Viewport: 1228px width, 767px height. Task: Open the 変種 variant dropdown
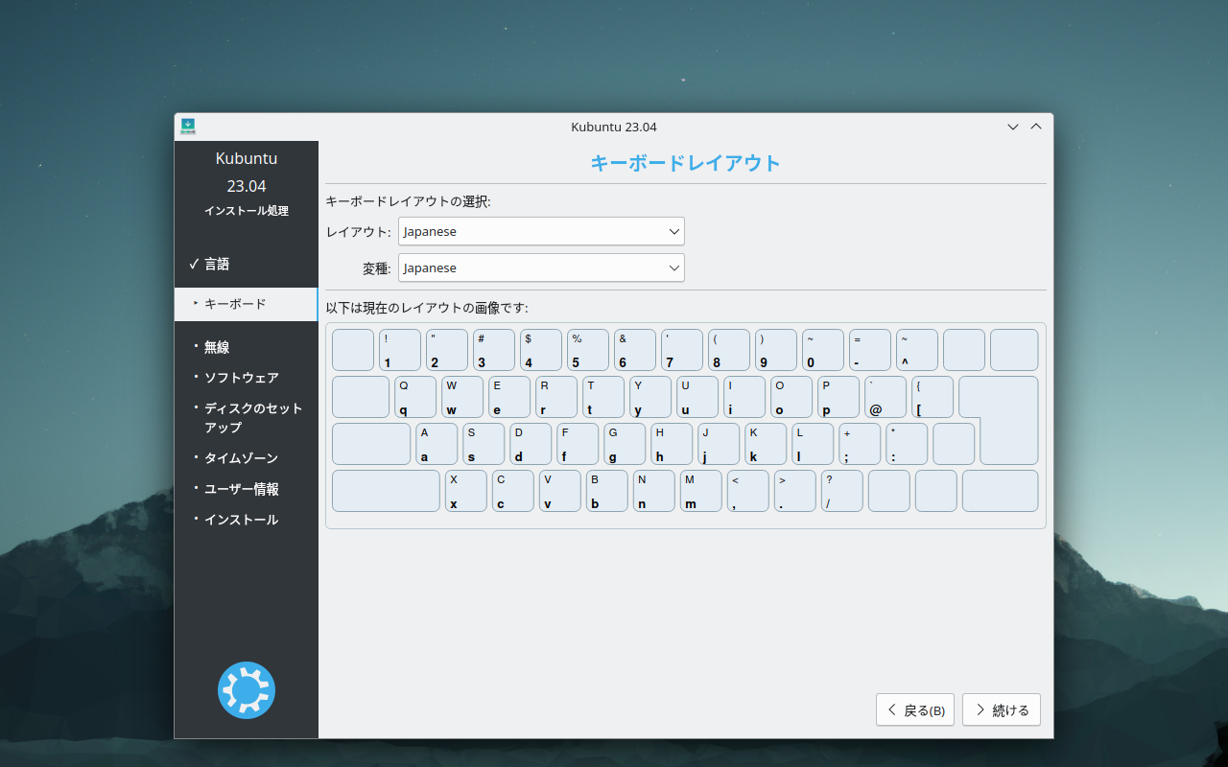[x=541, y=267]
